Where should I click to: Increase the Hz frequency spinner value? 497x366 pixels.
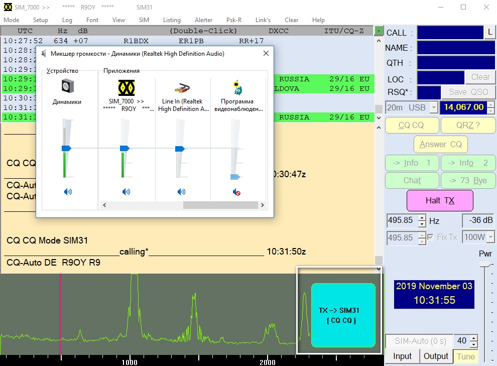[422, 217]
